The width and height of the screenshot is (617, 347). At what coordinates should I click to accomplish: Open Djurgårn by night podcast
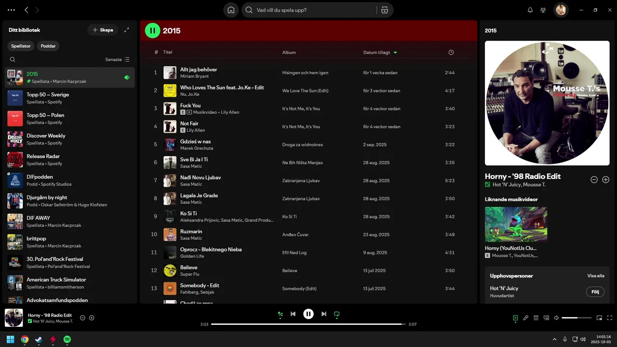click(x=70, y=201)
